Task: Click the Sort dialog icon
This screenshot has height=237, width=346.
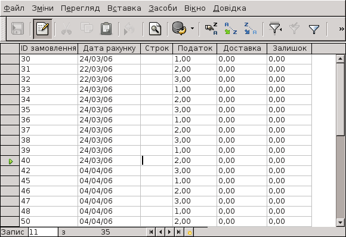Action: click(211, 29)
